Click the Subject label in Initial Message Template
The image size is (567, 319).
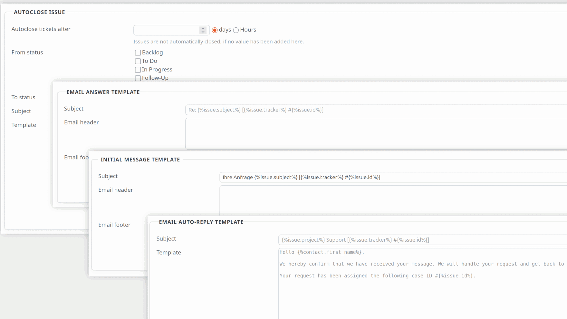pyautogui.click(x=108, y=176)
